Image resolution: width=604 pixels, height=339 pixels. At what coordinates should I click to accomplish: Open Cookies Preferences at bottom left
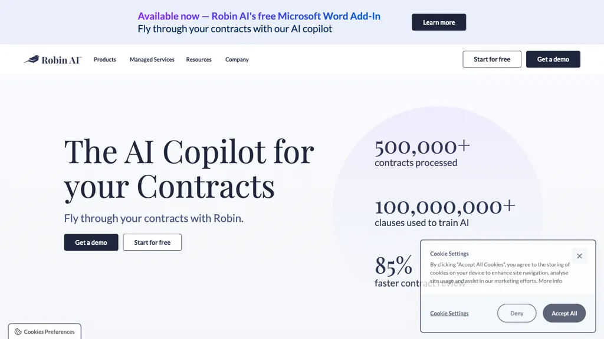click(44, 331)
